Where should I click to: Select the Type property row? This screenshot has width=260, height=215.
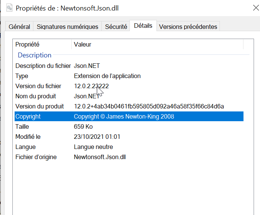[x=22, y=76]
